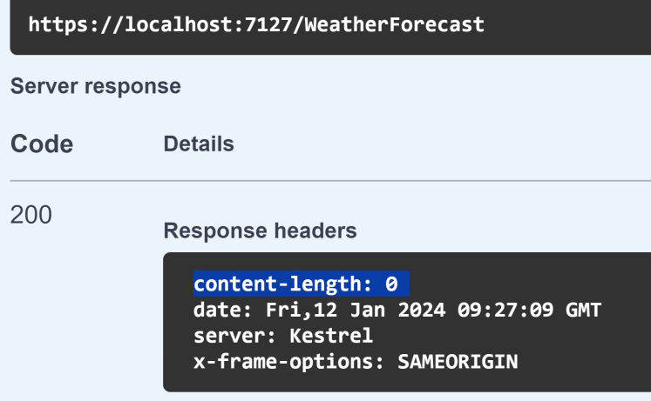Click the Response headers label
The image size is (651, 401).
(x=261, y=231)
